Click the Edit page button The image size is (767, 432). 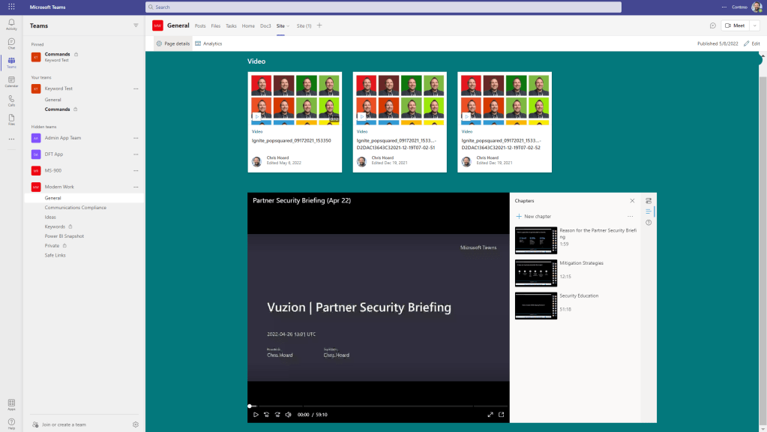coord(751,43)
